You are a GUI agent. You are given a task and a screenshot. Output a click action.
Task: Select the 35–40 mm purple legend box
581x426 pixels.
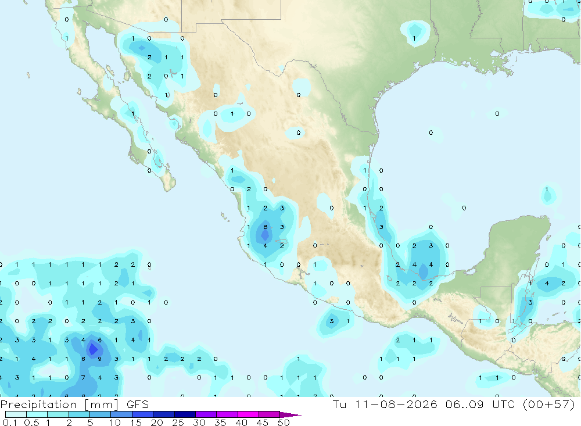point(227,414)
